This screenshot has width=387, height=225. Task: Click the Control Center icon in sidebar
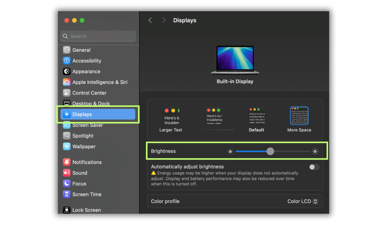pyautogui.click(x=66, y=93)
